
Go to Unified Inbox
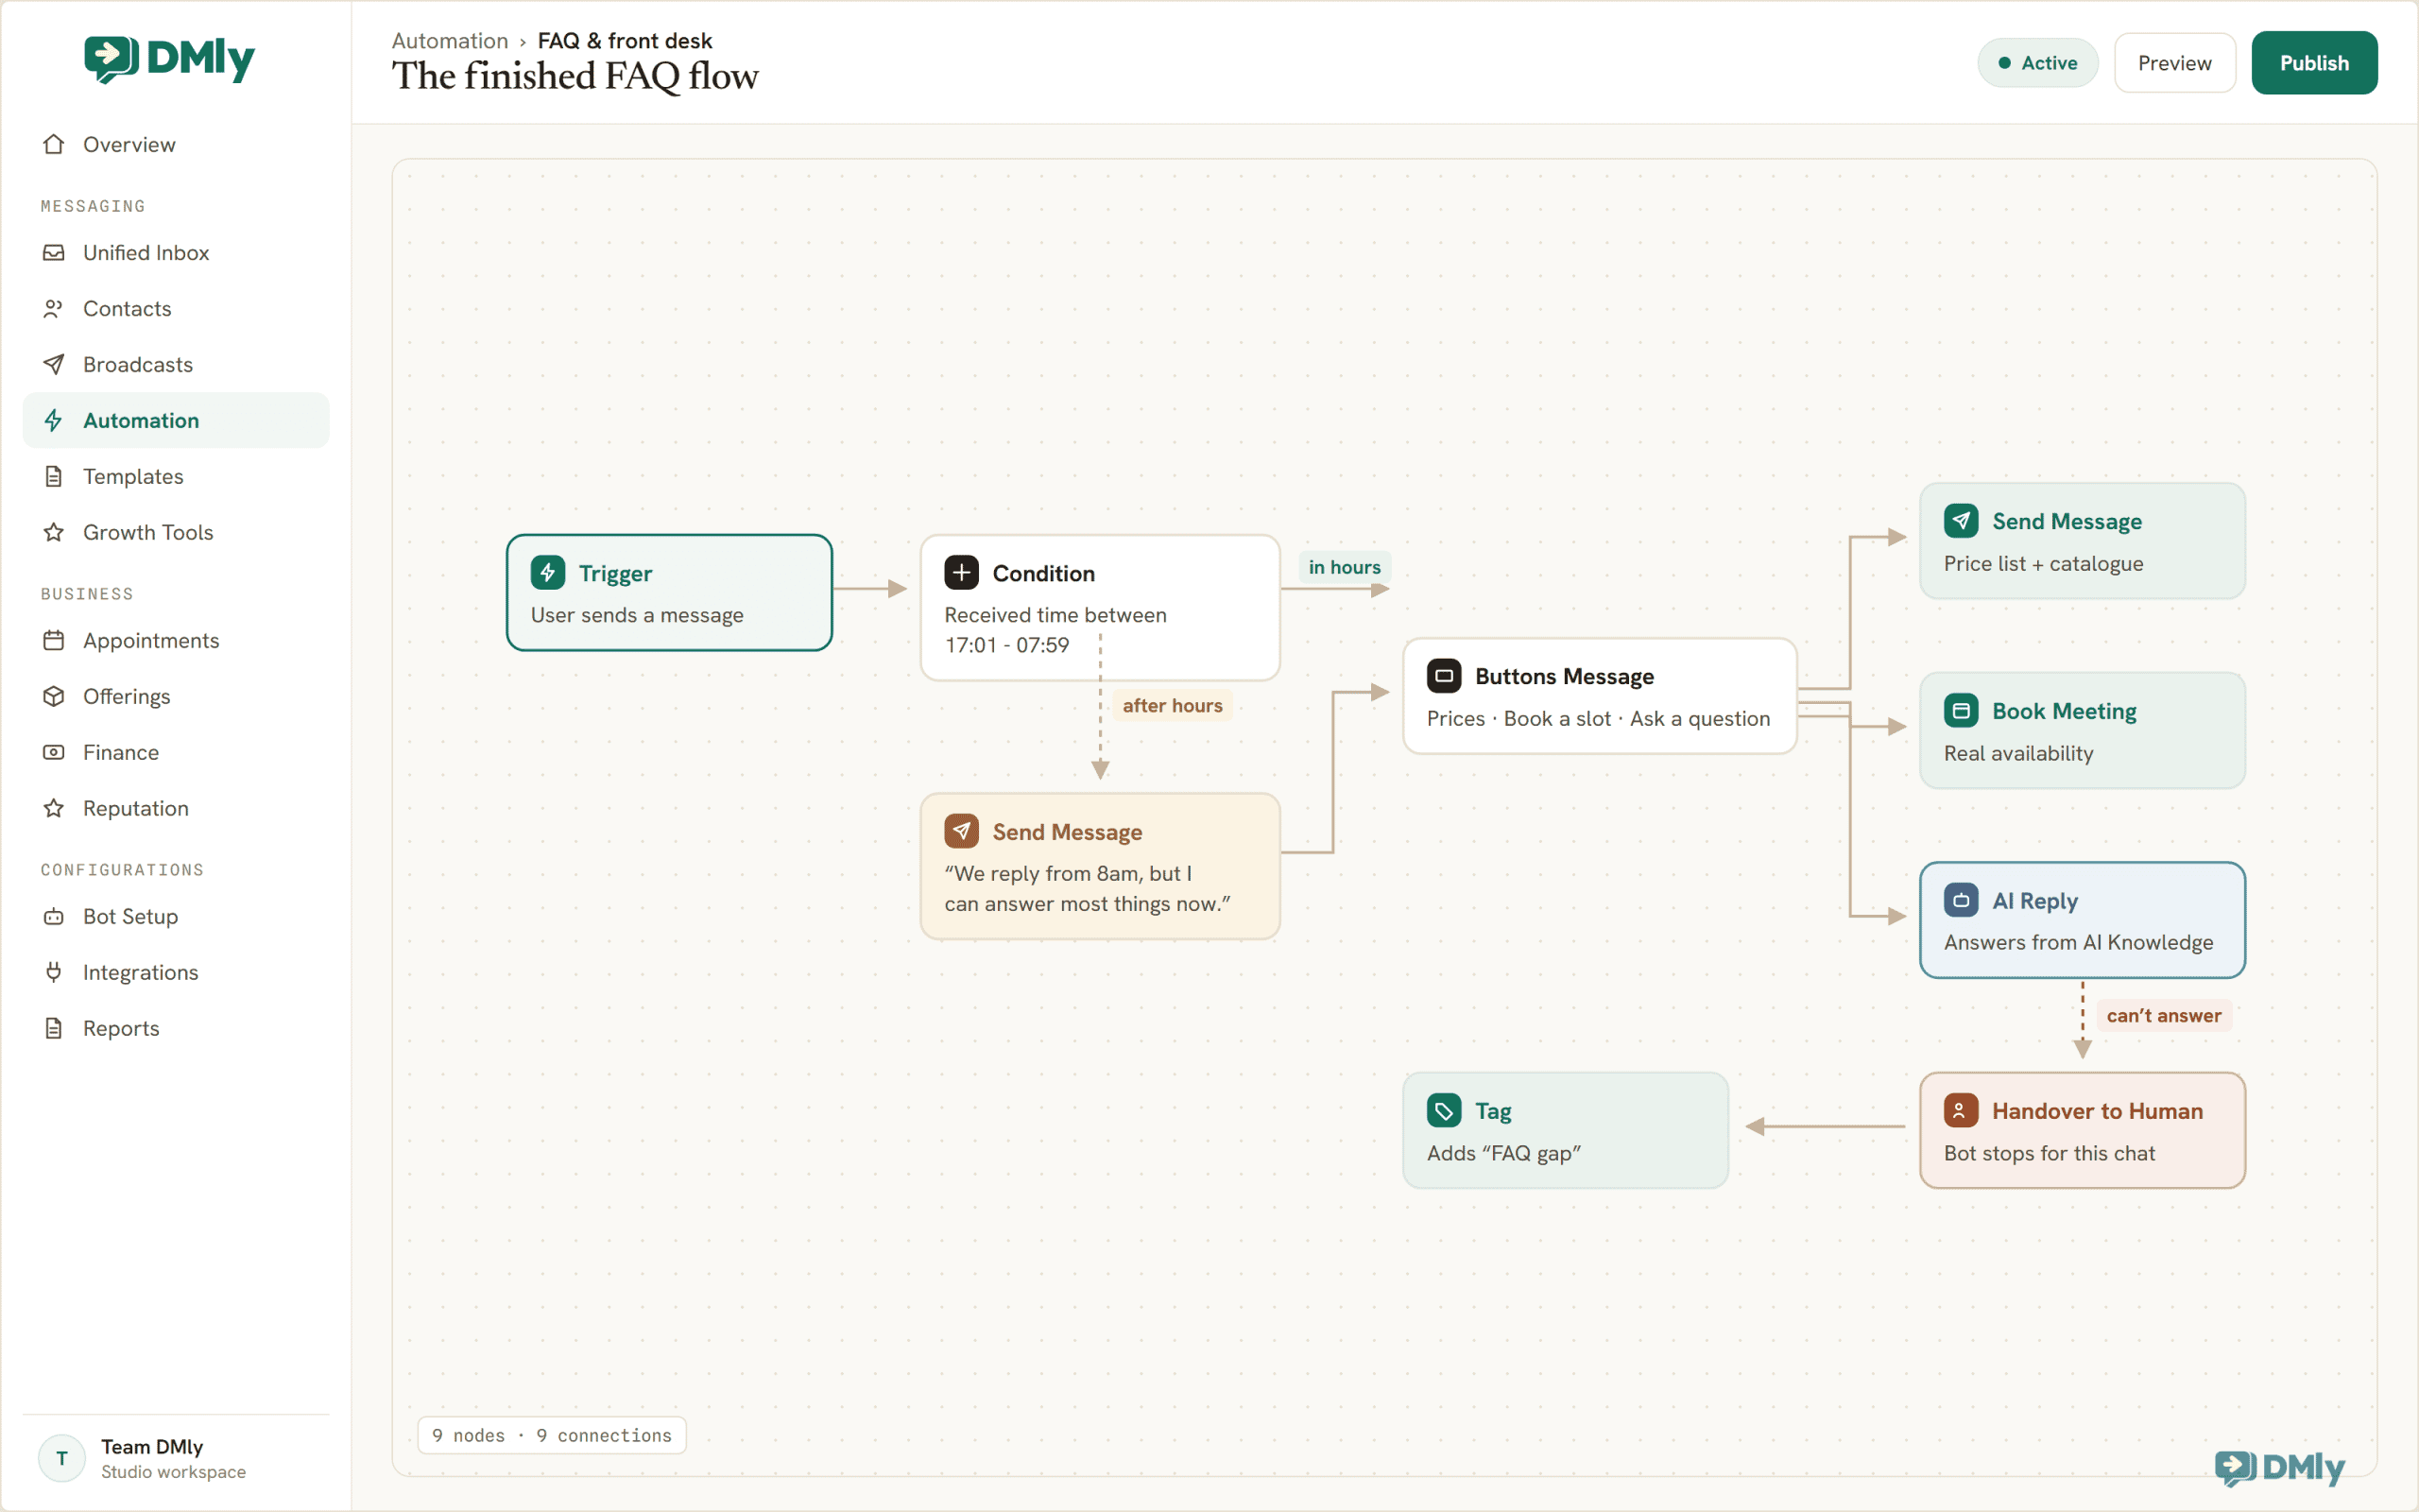[x=176, y=252]
